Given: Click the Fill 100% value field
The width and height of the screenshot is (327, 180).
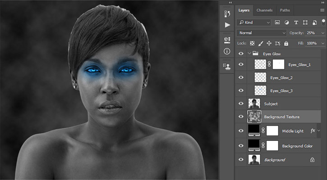Looking at the screenshot, I should point(313,43).
